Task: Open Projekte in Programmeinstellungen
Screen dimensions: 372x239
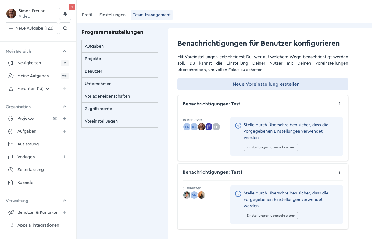Action: [x=120, y=59]
